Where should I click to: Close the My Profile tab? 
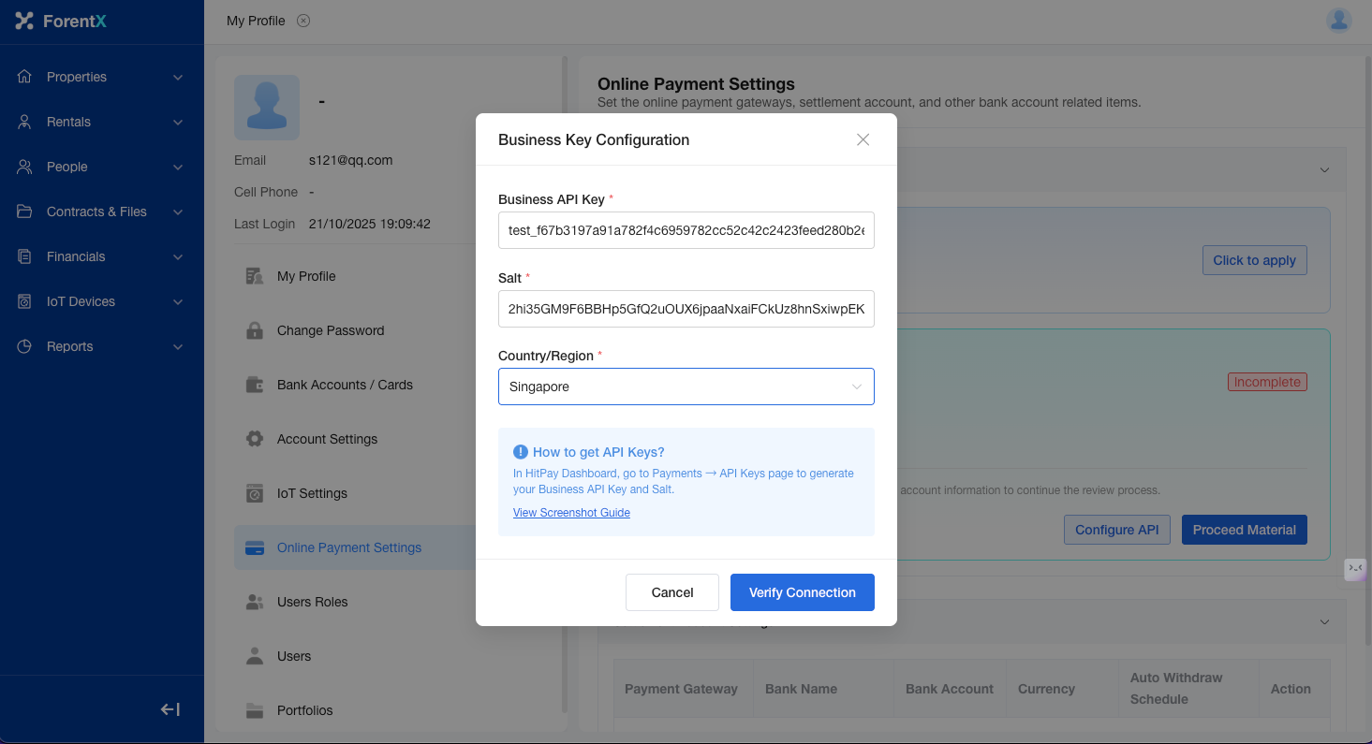click(303, 21)
